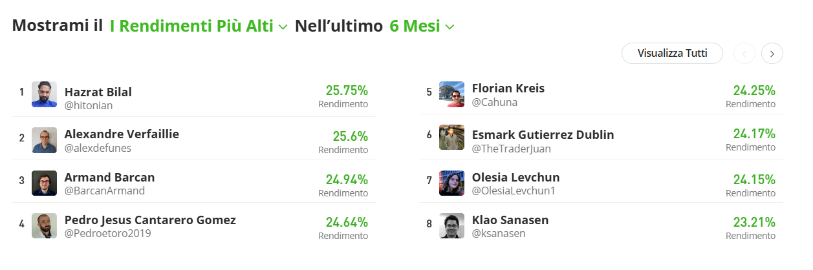The image size is (813, 270).
Task: Open @TheTraderJuan username link
Action: (512, 149)
